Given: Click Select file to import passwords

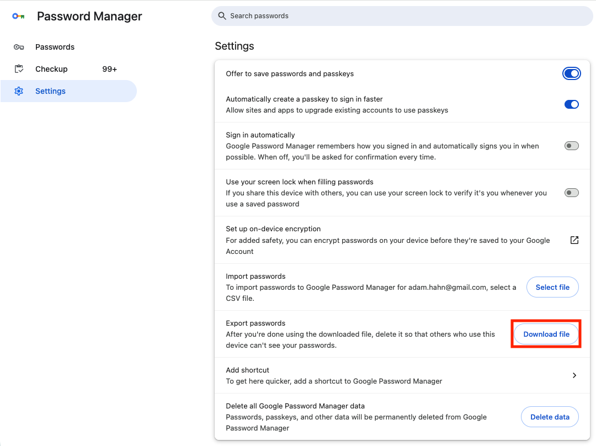Looking at the screenshot, I should [552, 287].
